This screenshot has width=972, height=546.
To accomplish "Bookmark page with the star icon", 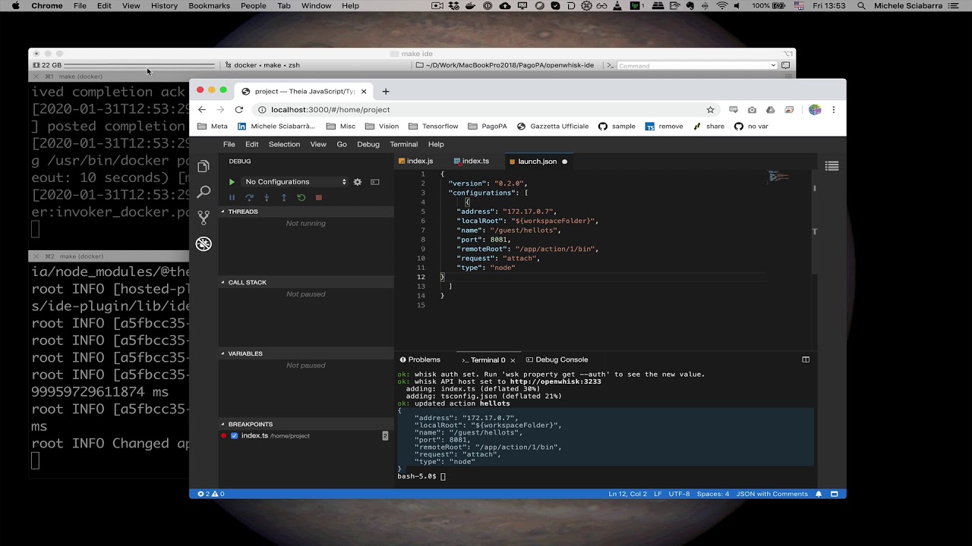I will point(711,110).
